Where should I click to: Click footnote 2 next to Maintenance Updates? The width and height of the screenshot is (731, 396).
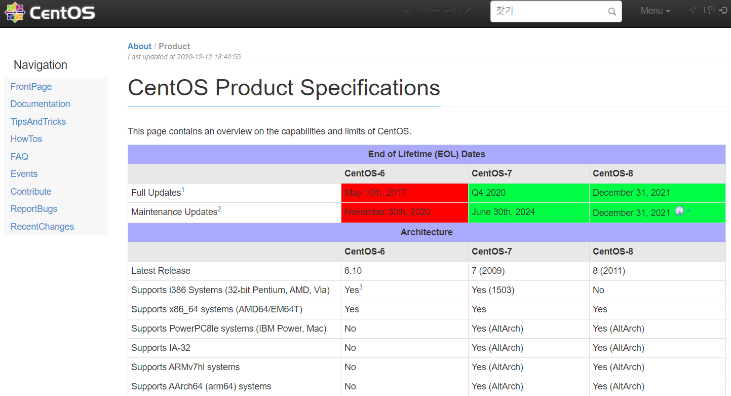click(x=219, y=209)
